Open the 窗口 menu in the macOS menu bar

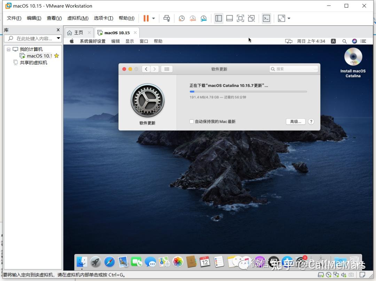point(144,41)
